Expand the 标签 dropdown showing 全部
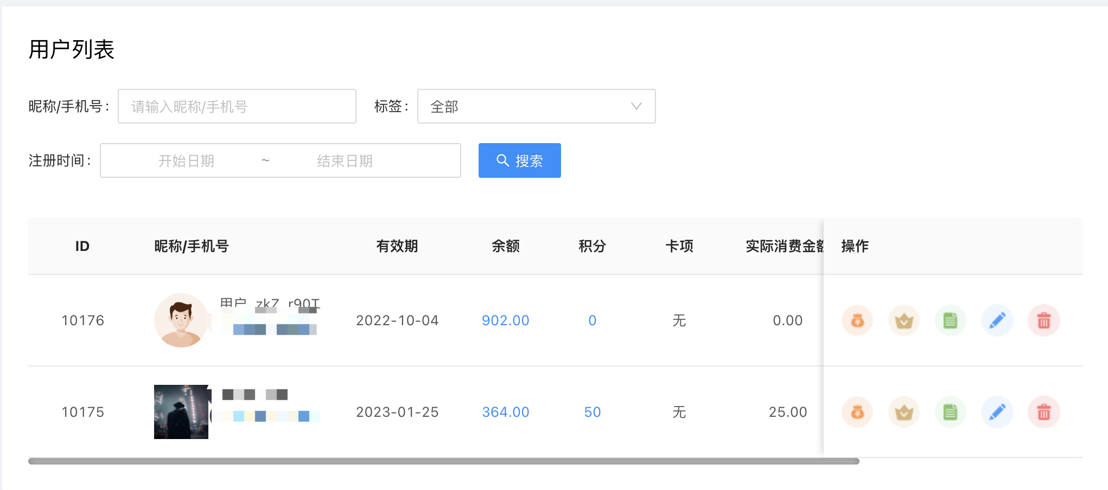 tap(536, 106)
